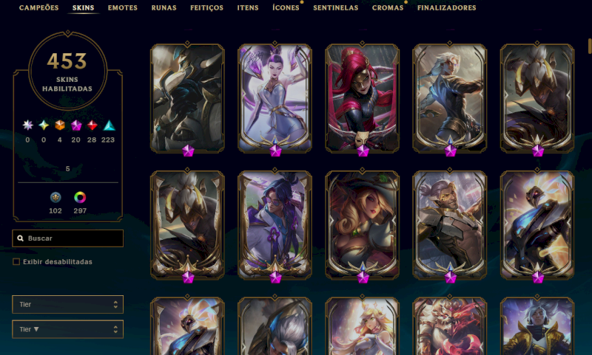592x355 pixels.
Task: Click the legacy crest icon above 102
Action: 55,197
